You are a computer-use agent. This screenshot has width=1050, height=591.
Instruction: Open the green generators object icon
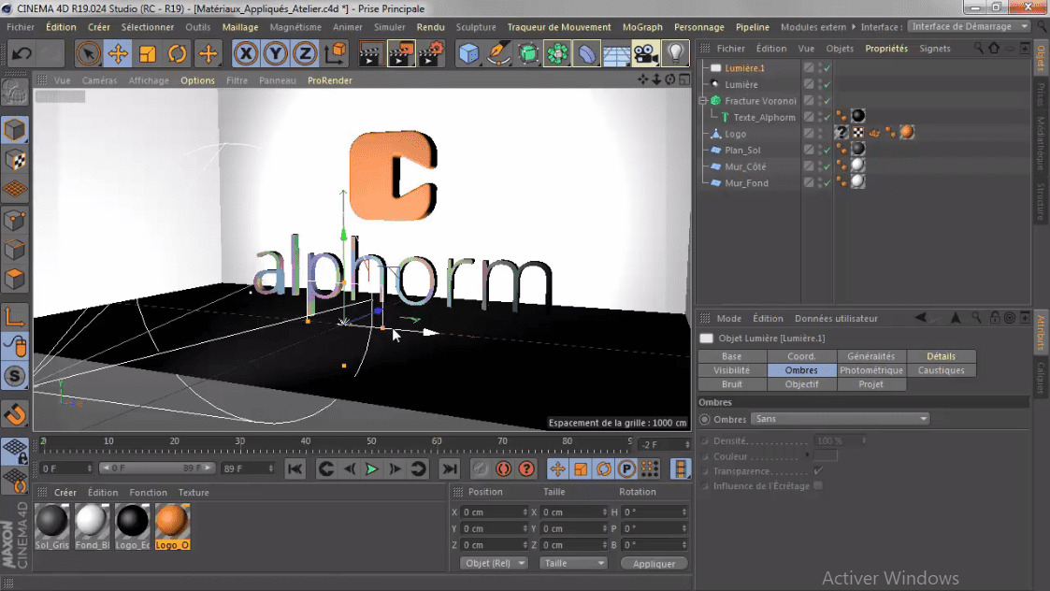coord(528,53)
